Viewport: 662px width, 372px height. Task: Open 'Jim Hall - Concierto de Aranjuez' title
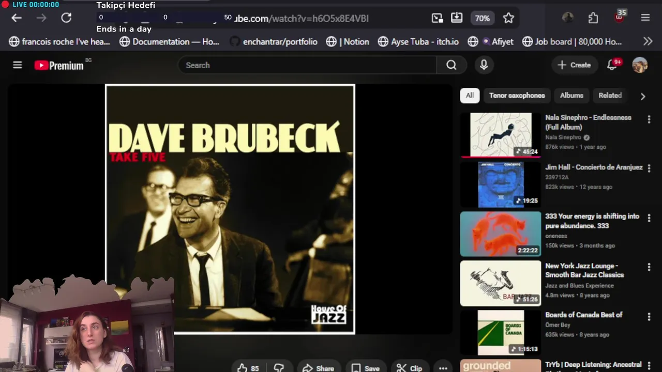click(x=594, y=167)
